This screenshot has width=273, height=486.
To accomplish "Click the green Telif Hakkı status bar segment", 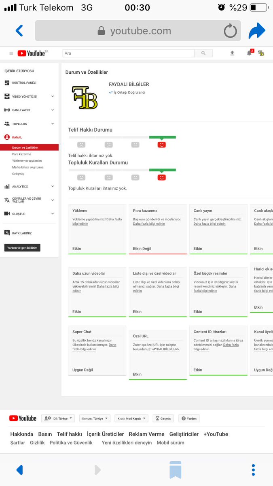I will tap(162, 137).
